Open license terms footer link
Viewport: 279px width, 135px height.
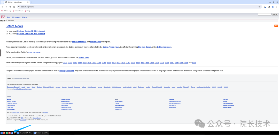37,118
